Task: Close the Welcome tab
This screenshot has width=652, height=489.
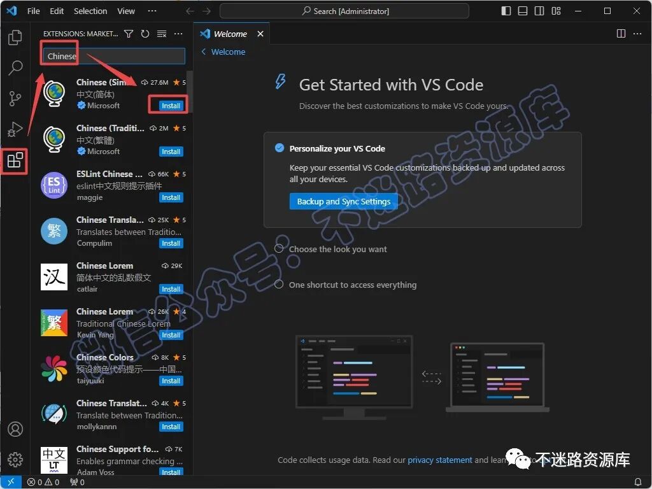Action: click(260, 34)
